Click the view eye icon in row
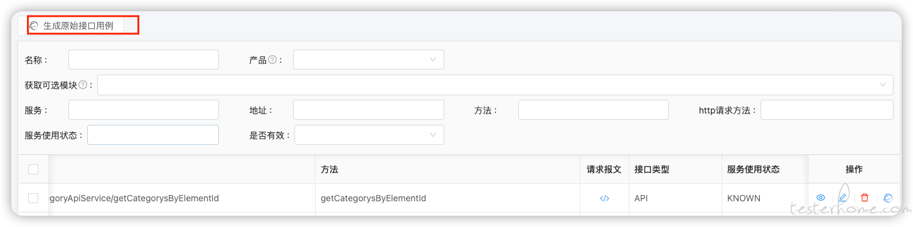 [x=820, y=198]
